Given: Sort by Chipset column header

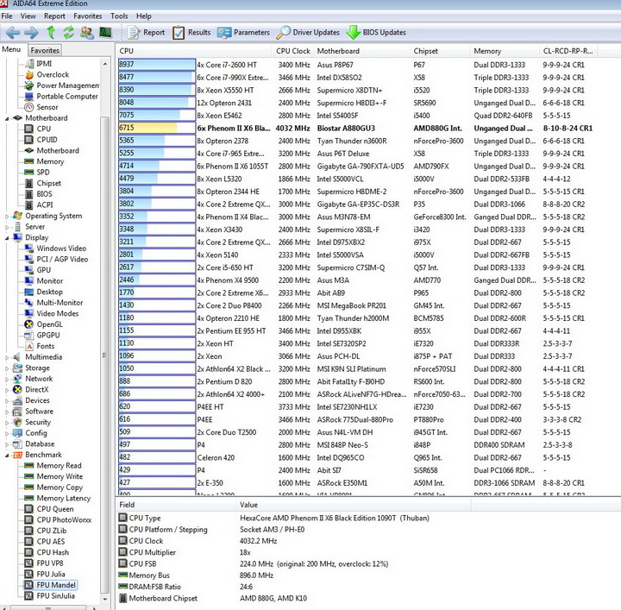Looking at the screenshot, I should click(x=441, y=51).
